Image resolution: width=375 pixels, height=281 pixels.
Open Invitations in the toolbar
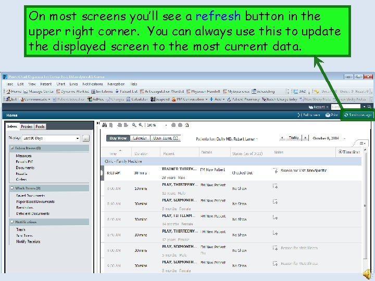tap(102, 91)
